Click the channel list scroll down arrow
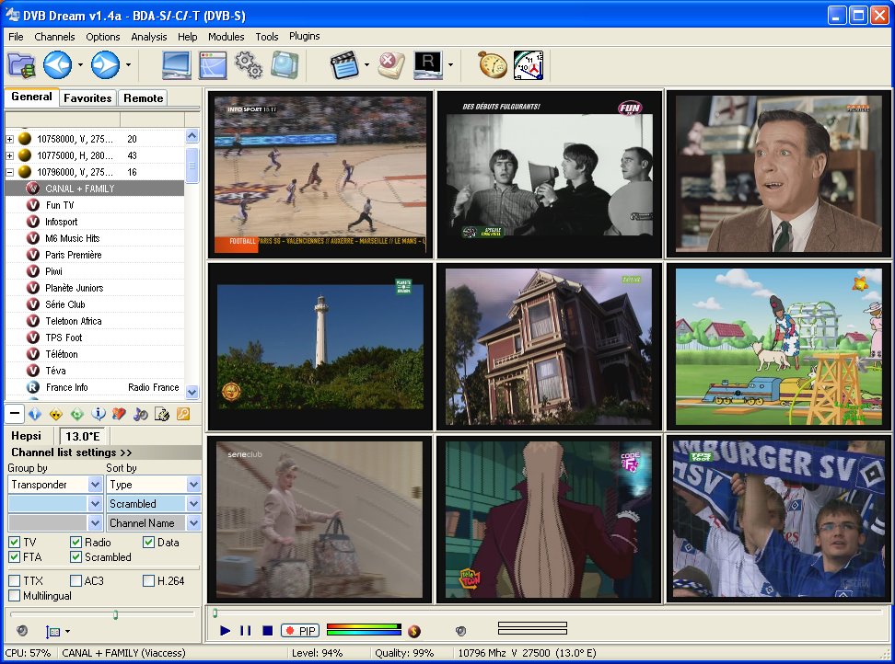895x664 pixels. click(192, 392)
